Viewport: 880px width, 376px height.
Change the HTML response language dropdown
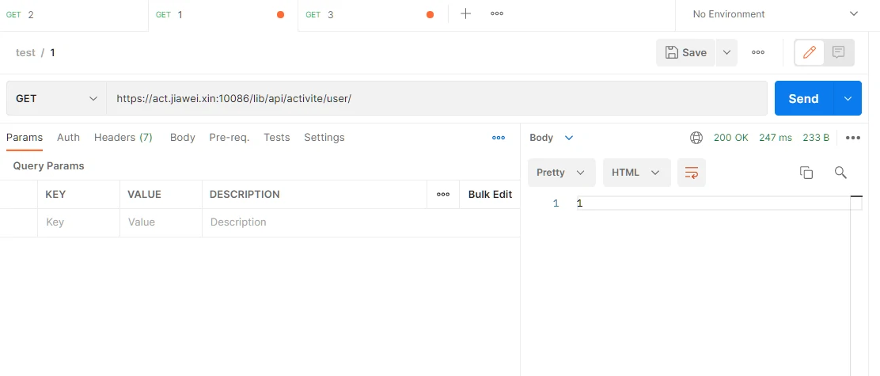[x=636, y=173]
